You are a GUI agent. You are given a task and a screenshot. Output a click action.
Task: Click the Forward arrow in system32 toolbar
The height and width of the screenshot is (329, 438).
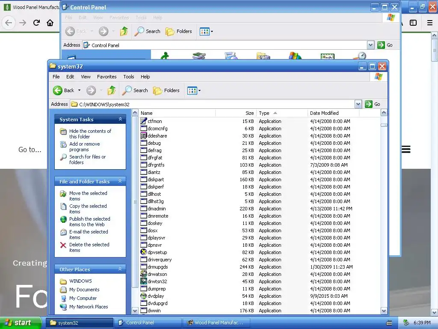click(91, 90)
